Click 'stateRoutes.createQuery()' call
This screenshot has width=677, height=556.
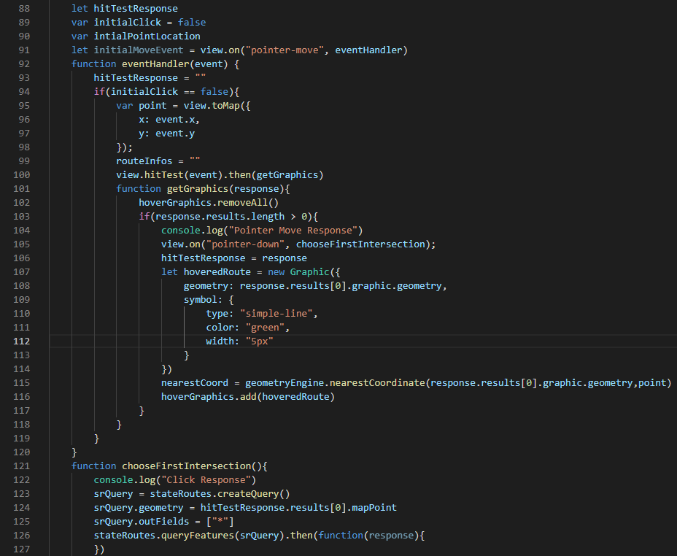[x=220, y=493]
